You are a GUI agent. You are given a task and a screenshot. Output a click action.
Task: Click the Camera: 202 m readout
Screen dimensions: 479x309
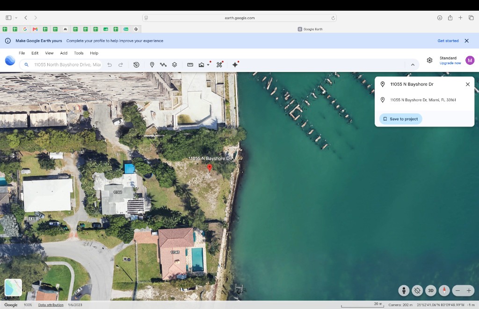coord(400,305)
